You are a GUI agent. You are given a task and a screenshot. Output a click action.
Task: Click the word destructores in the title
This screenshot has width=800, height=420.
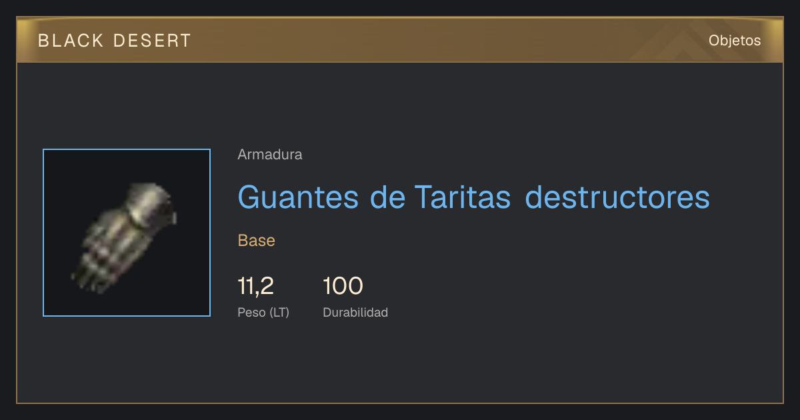click(617, 197)
